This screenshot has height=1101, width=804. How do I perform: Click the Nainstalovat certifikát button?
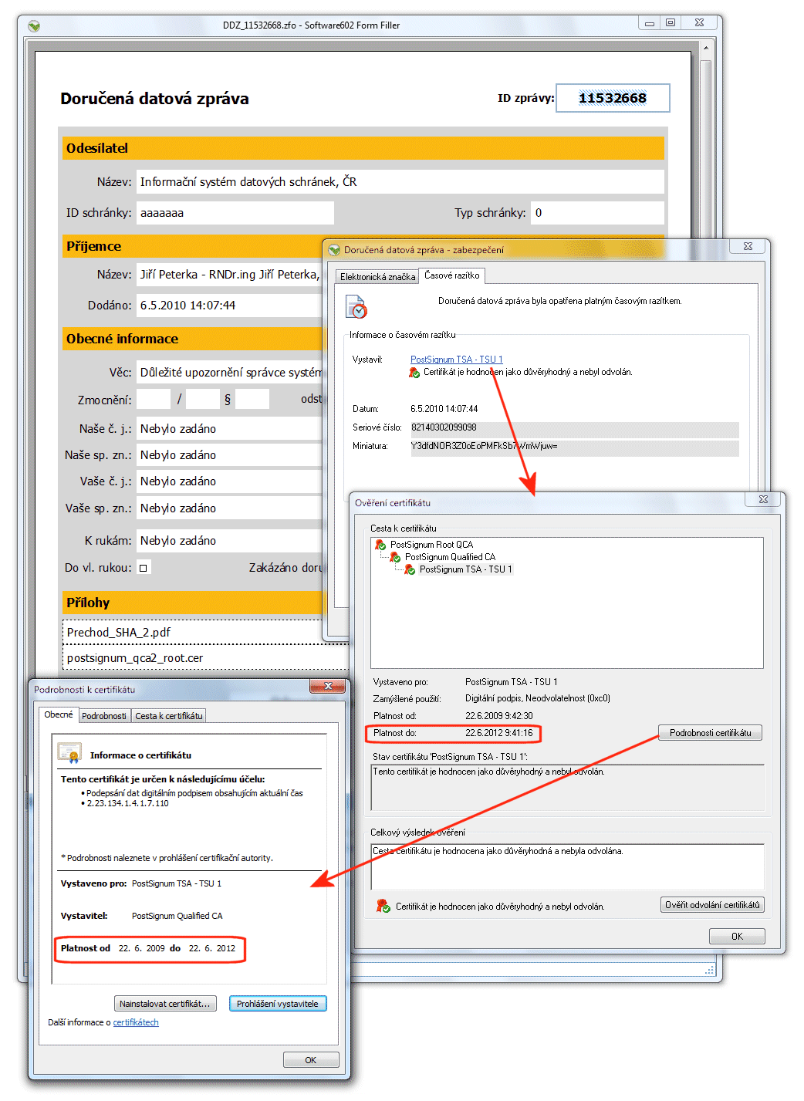tap(165, 1004)
